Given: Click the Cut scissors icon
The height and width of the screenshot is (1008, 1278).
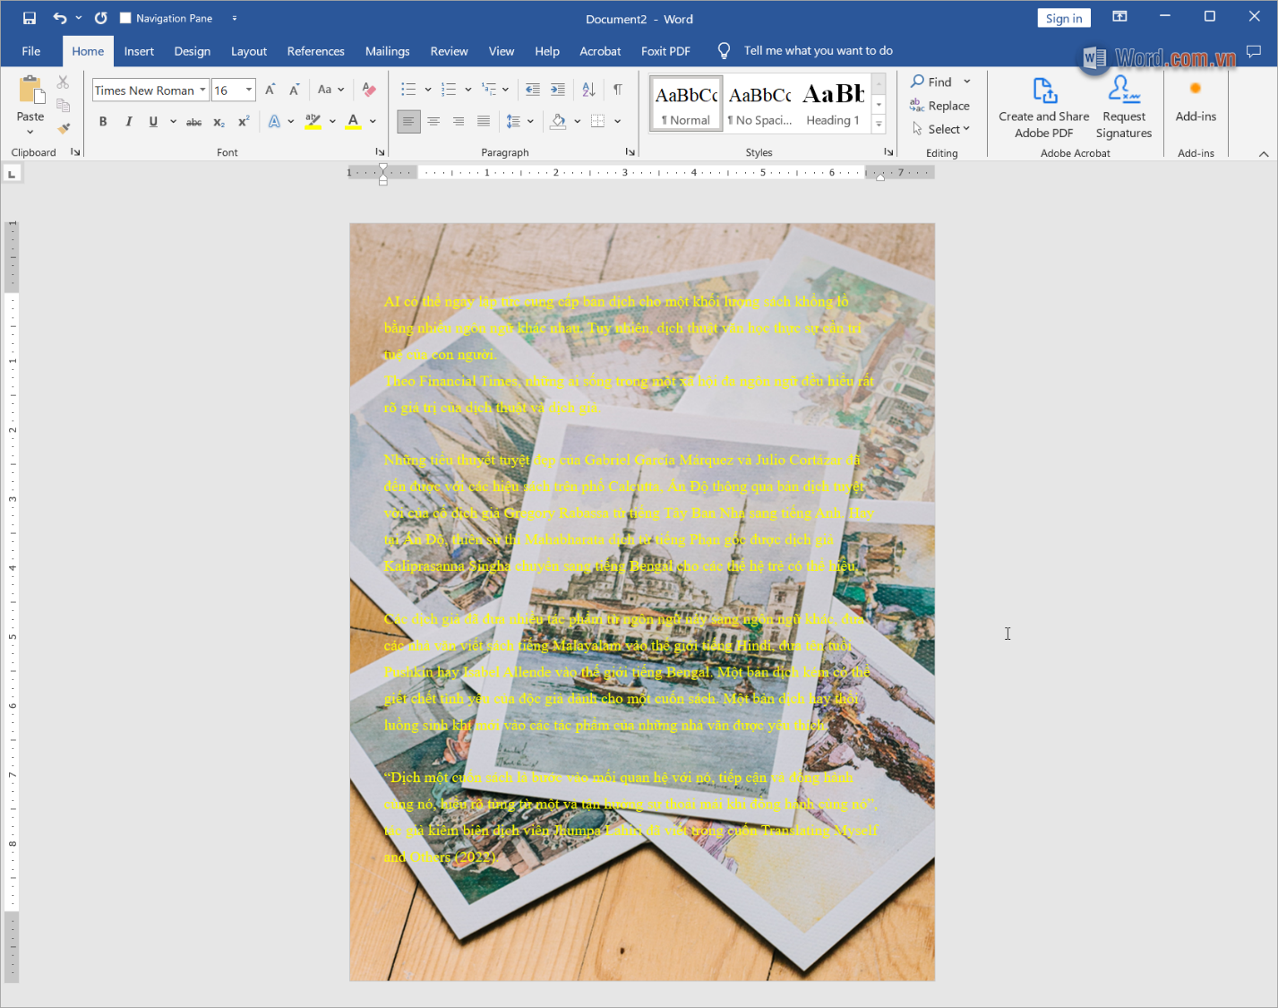Looking at the screenshot, I should click(63, 82).
